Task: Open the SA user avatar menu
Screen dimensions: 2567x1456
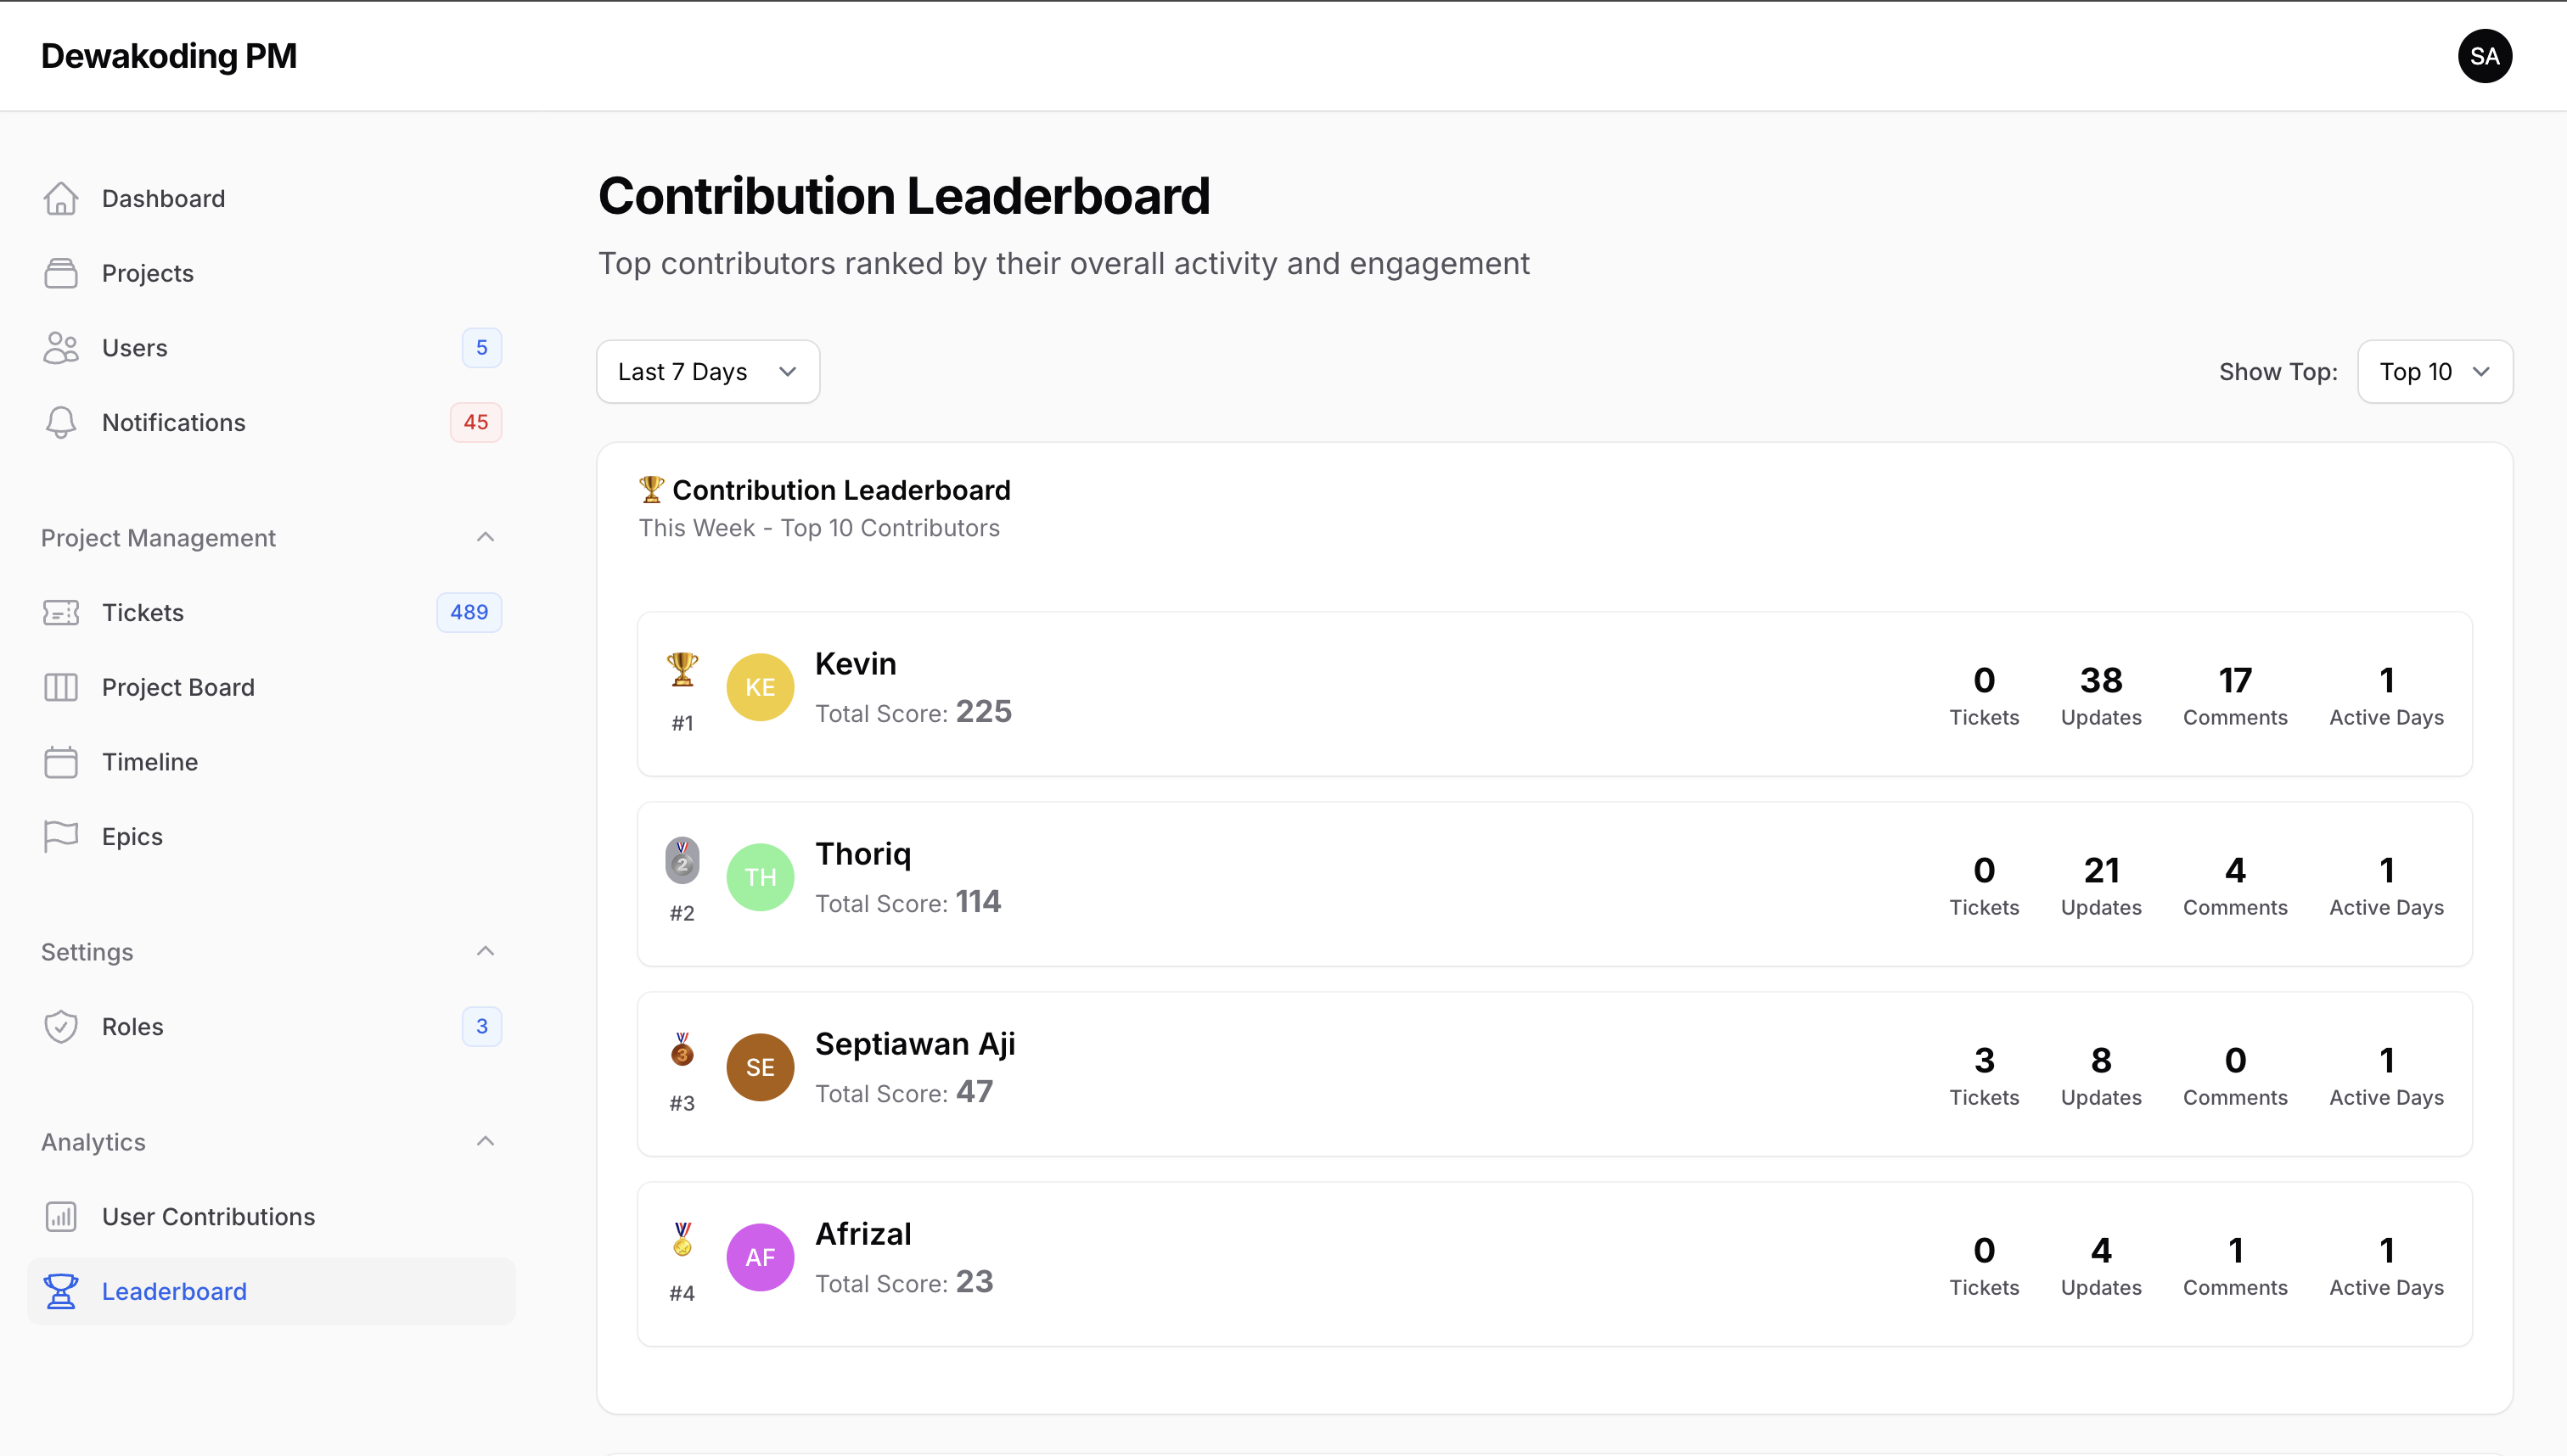Action: pos(2484,56)
